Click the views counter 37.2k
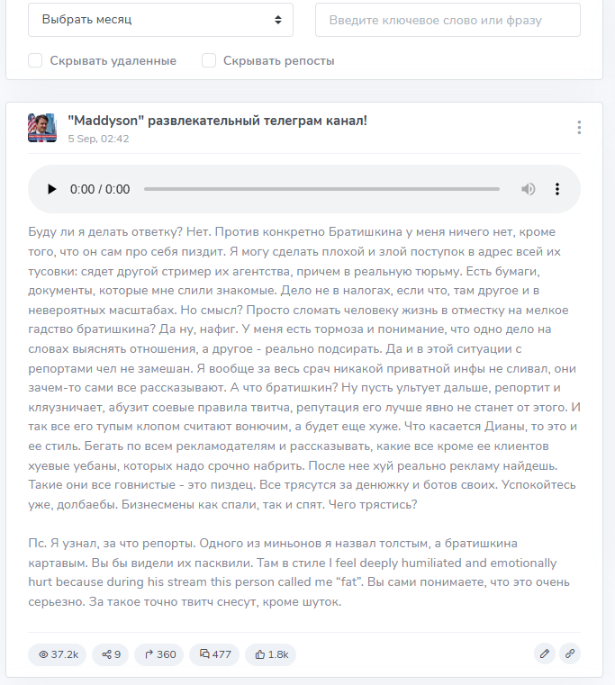Image resolution: width=615 pixels, height=685 pixels. (58, 654)
